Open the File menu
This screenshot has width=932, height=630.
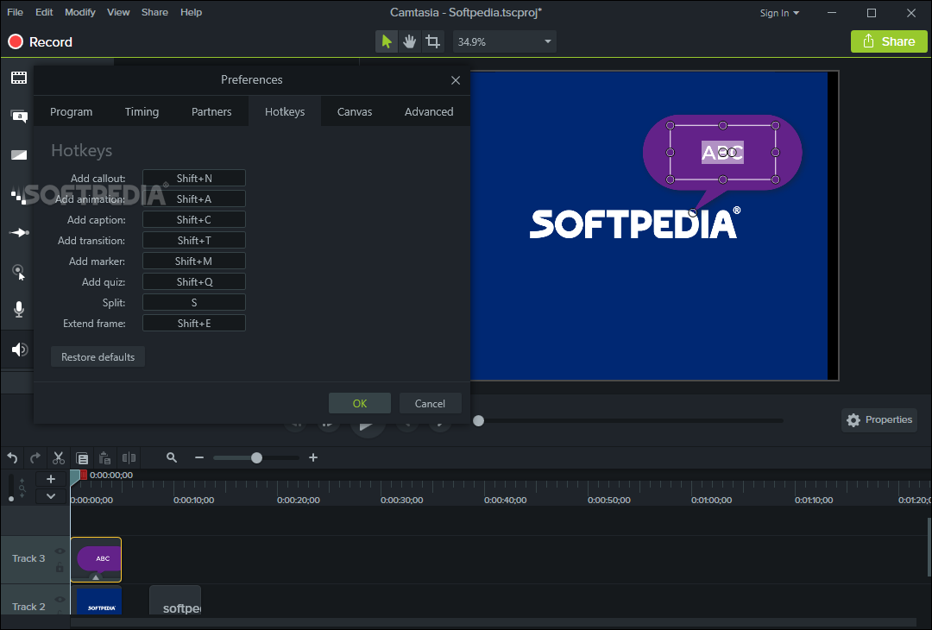tap(15, 12)
